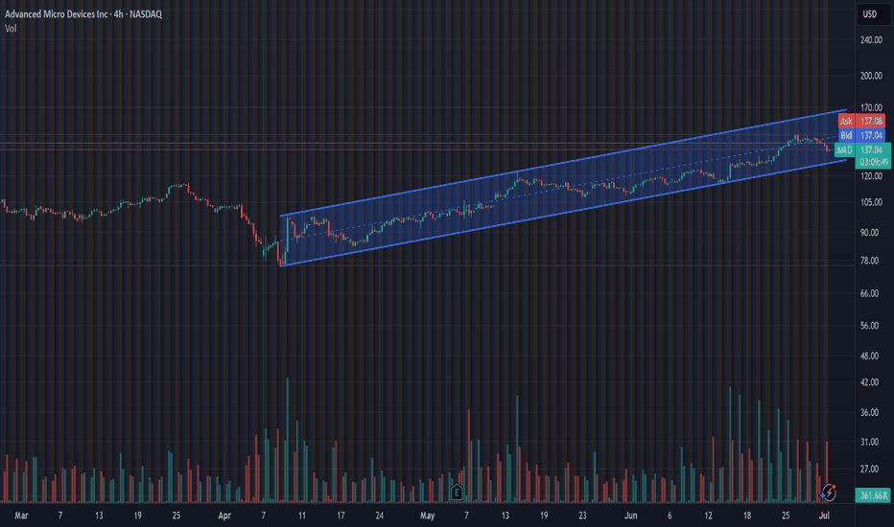Click the 36.00 price axis label
The image size is (894, 527).
(x=871, y=412)
